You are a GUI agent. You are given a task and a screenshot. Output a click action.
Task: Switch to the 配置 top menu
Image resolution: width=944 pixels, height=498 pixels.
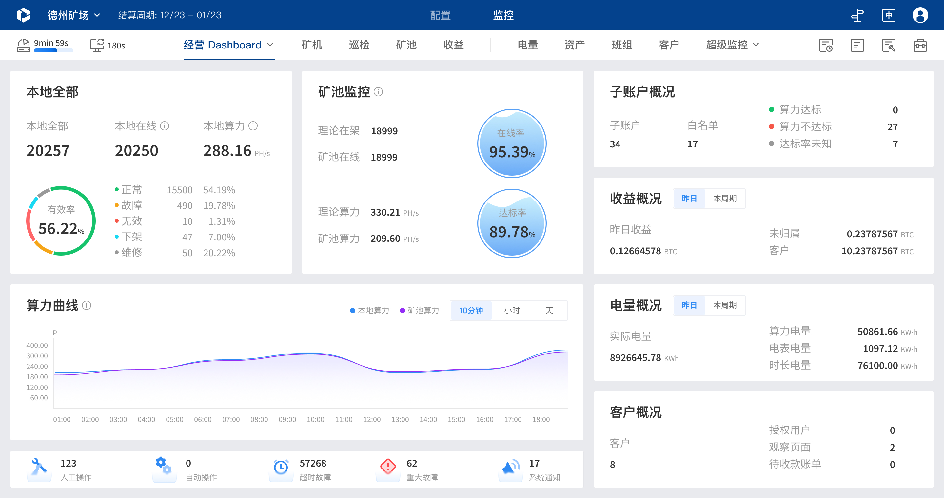[440, 15]
